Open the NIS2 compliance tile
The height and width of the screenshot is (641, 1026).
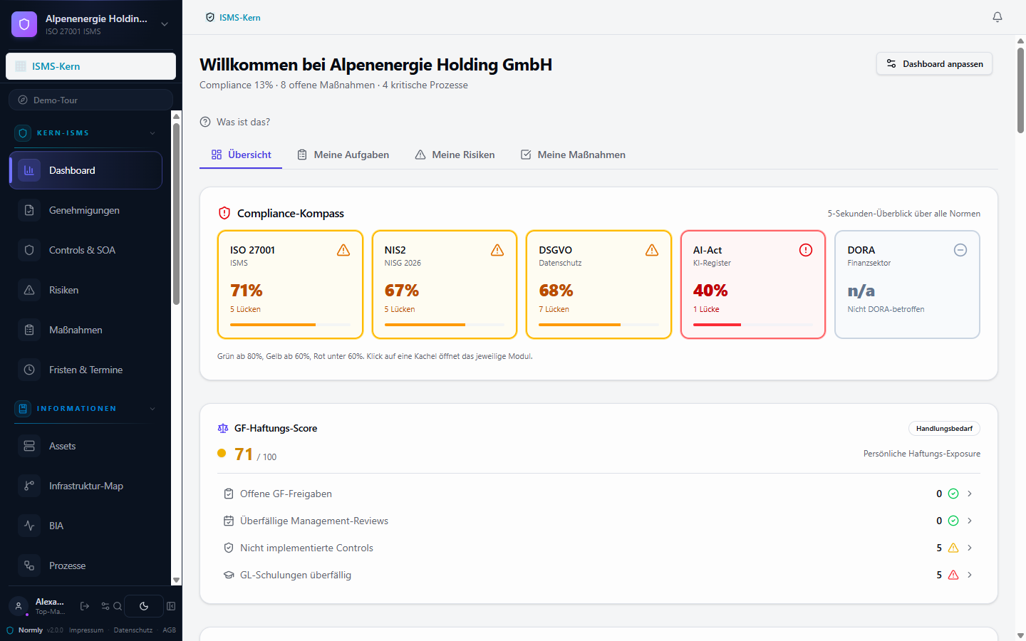click(445, 284)
